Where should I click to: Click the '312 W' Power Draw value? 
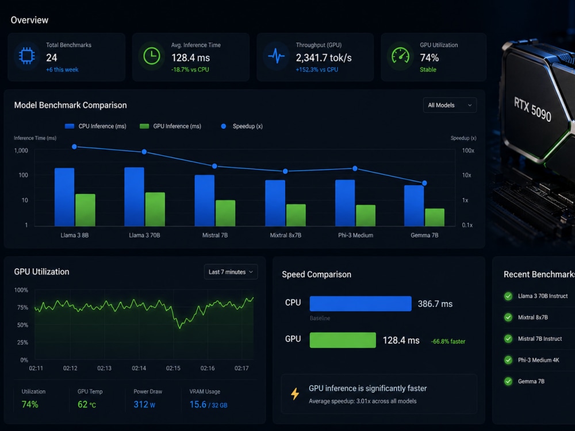144,405
